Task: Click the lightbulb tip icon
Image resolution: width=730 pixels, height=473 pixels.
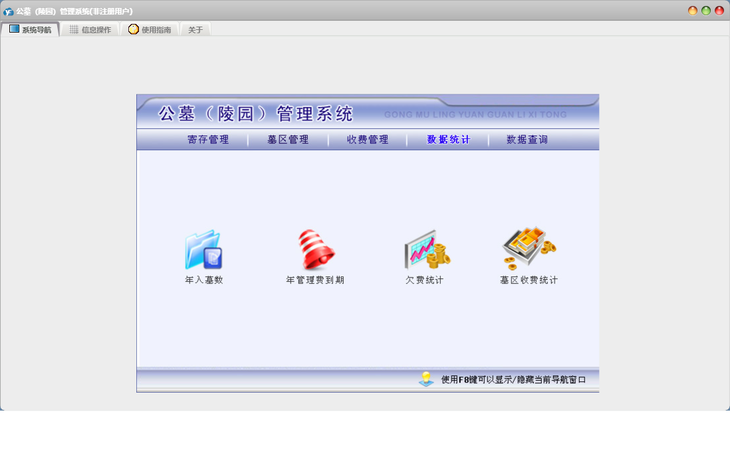Action: click(x=426, y=379)
